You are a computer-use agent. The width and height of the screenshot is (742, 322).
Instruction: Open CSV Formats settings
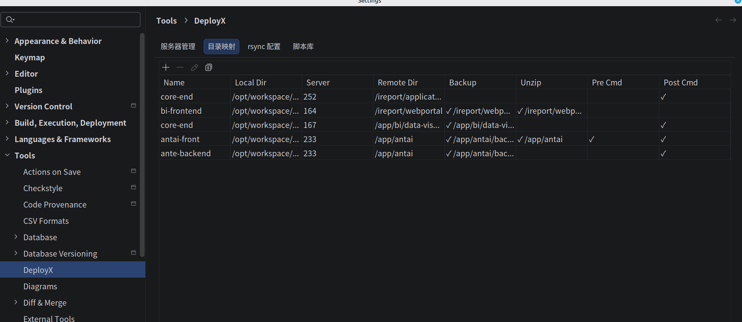pos(46,221)
